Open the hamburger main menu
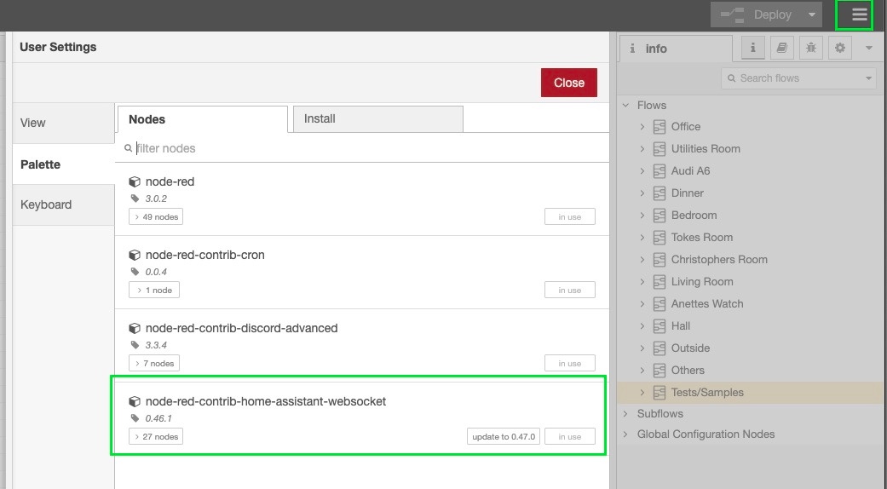Image resolution: width=887 pixels, height=489 pixels. pos(859,14)
